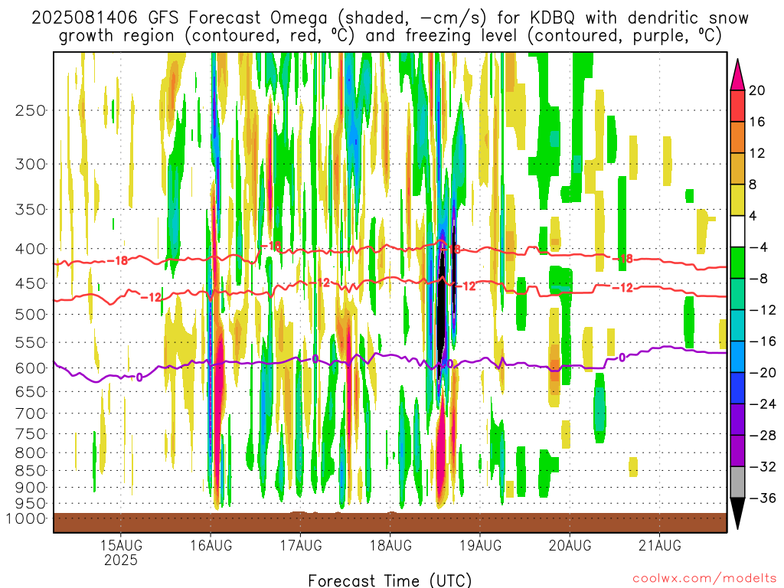Viewport: 784px width, 588px height.
Task: Click the 20AUG date label
Action: (x=570, y=544)
